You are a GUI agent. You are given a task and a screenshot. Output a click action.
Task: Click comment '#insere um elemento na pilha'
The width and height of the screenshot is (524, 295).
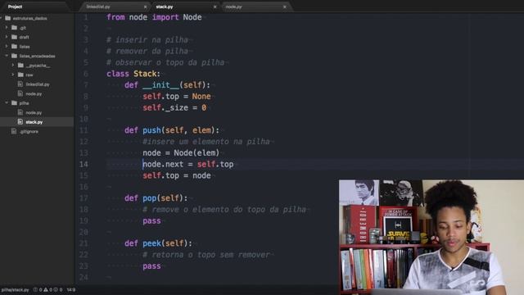click(206, 142)
